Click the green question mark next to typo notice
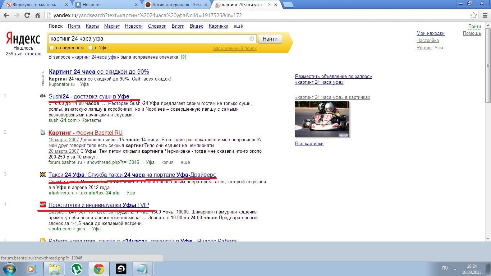The height and width of the screenshot is (276, 491). pos(184,57)
